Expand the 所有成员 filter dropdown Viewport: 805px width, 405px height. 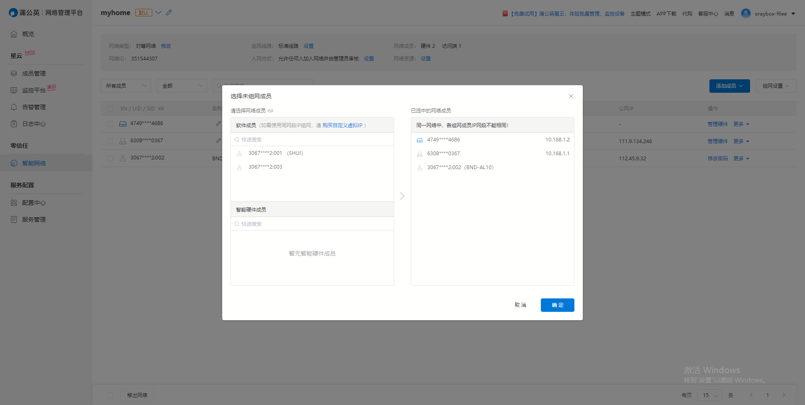pos(126,86)
